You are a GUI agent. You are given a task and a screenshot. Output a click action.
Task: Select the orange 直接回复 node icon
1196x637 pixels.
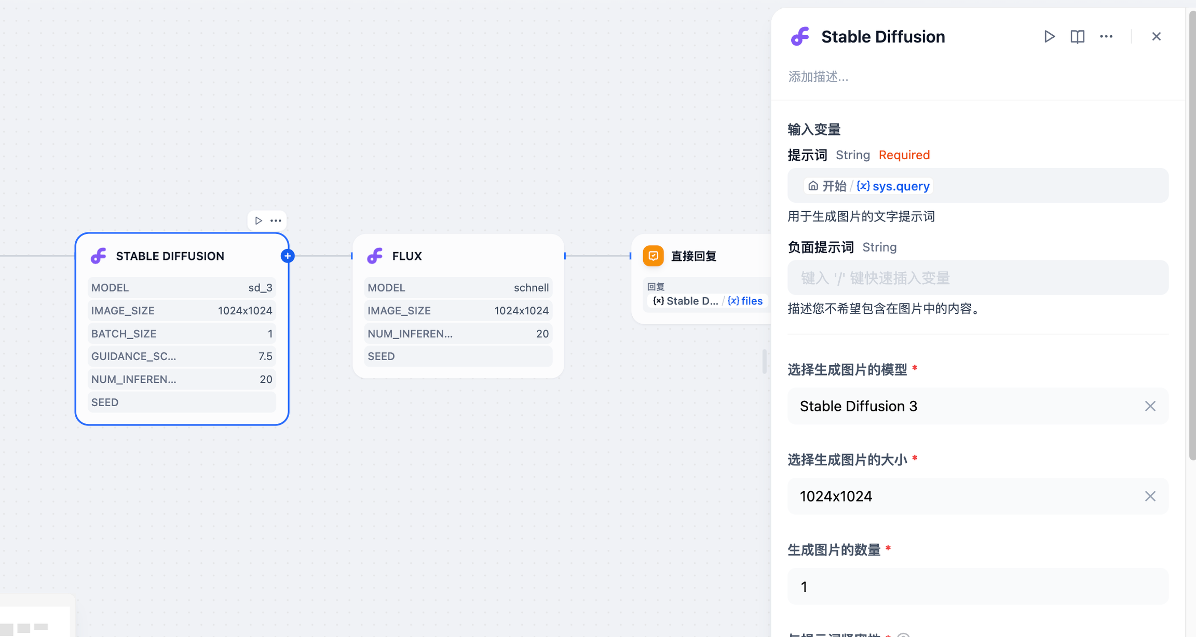[653, 256]
